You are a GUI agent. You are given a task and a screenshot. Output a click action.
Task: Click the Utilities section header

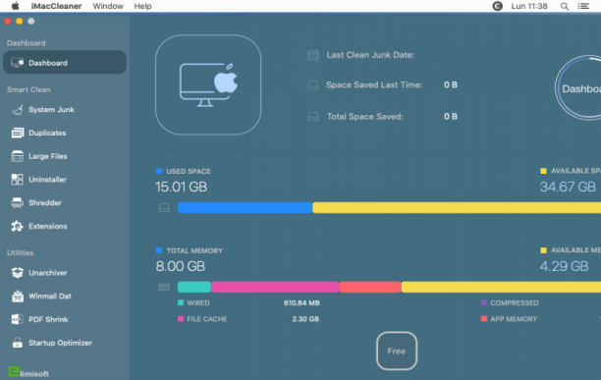tap(21, 252)
